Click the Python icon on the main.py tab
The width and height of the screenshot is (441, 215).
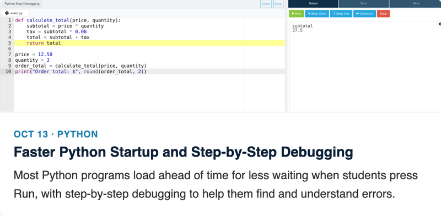[7, 13]
